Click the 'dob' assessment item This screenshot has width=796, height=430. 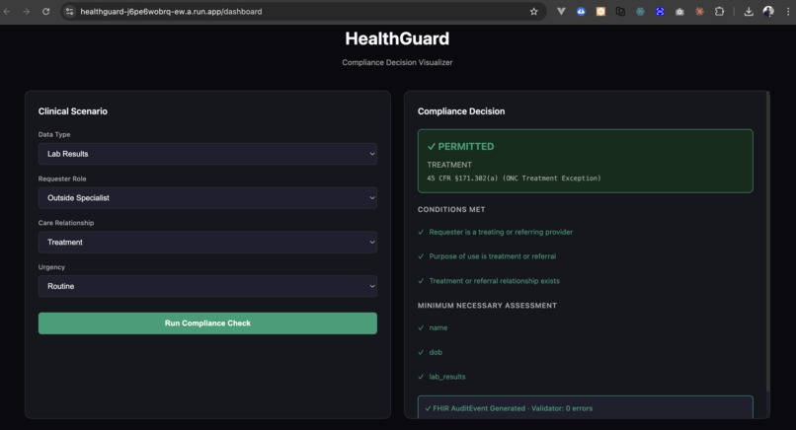(436, 352)
